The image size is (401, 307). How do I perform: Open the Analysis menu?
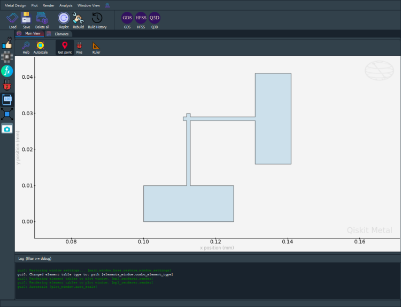click(x=66, y=5)
